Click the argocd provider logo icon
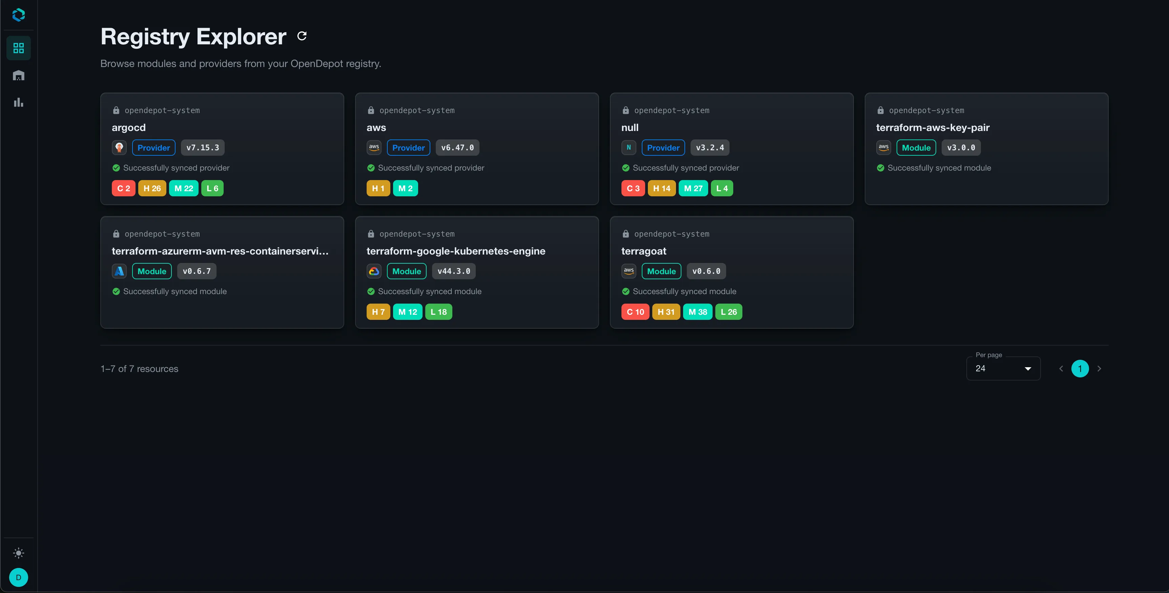Viewport: 1169px width, 593px height. (x=119, y=148)
